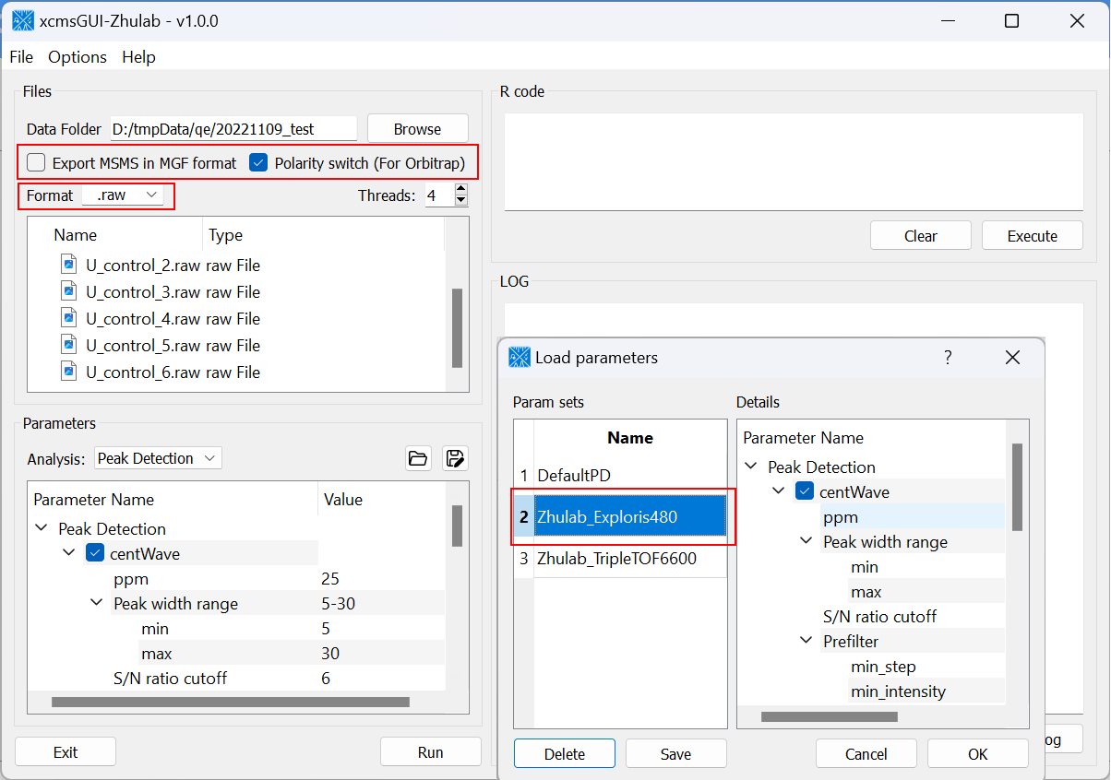Click the U_control_2.raw file icon
This screenshot has height=780, width=1111.
pyautogui.click(x=68, y=265)
